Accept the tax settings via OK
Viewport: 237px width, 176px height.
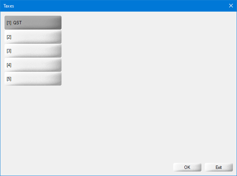point(187,167)
